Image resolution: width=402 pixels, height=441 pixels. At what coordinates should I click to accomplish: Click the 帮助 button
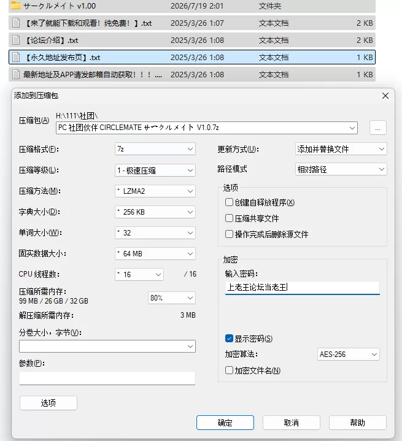pos(358,423)
